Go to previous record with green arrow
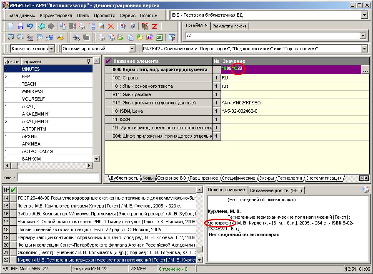This screenshot has width=373, height=274. (42, 26)
